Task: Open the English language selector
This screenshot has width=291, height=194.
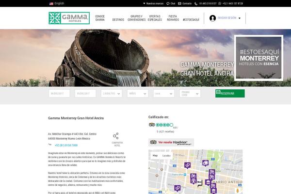Action: point(57,3)
